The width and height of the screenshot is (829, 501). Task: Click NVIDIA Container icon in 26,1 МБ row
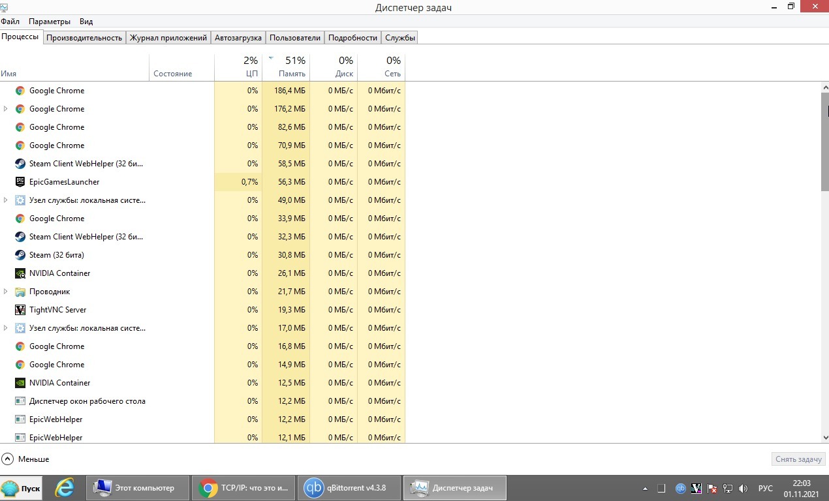pos(20,273)
